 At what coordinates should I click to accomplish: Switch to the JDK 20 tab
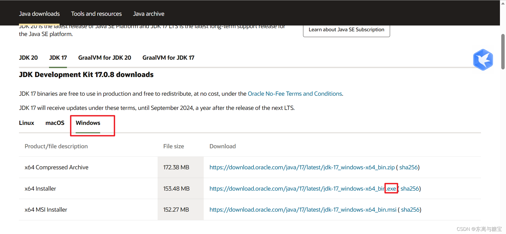coord(28,58)
